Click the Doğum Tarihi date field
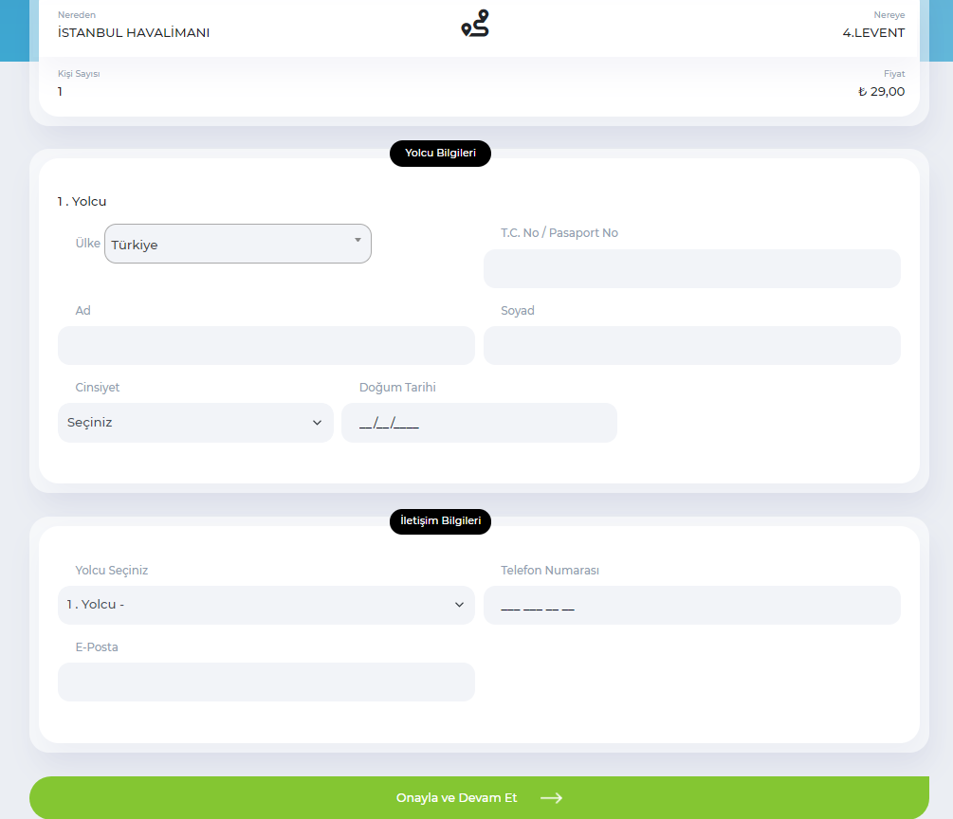Screen dimensions: 953x819 tap(479, 422)
